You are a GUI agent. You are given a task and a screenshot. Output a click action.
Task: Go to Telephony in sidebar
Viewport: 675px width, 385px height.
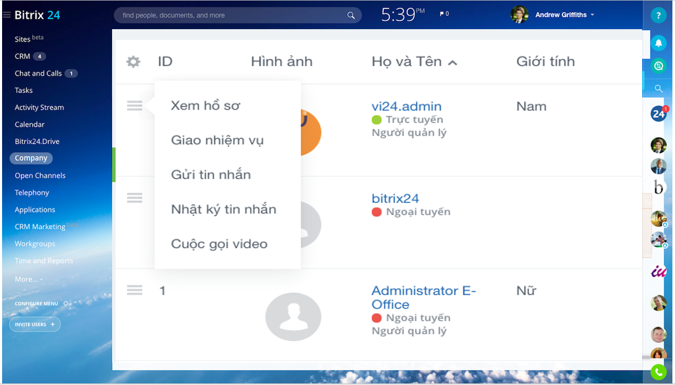point(32,193)
